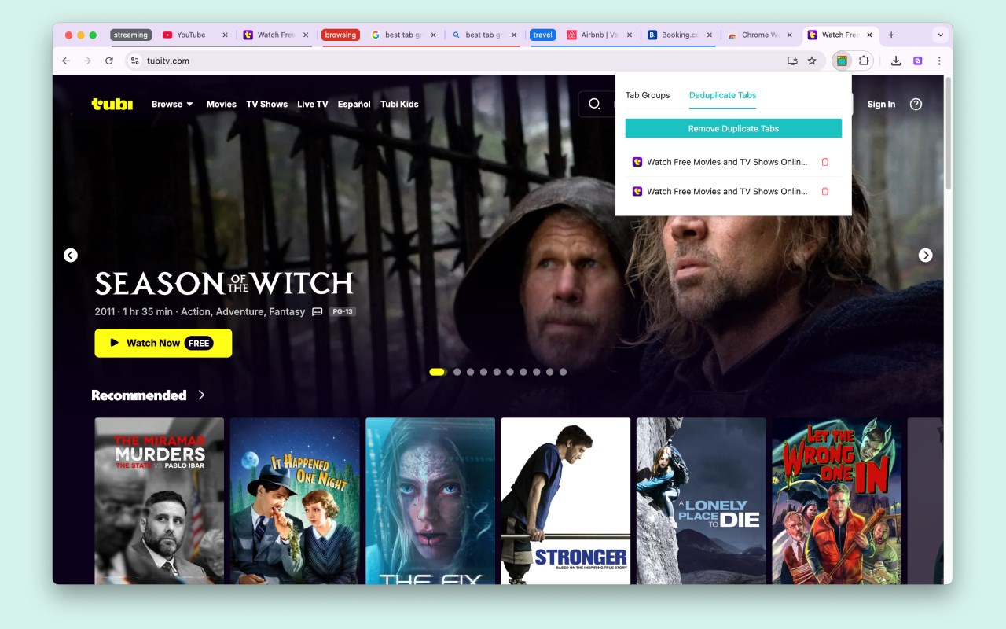This screenshot has width=1006, height=629.
Task: Close the Booking.com tab
Action: (x=710, y=35)
